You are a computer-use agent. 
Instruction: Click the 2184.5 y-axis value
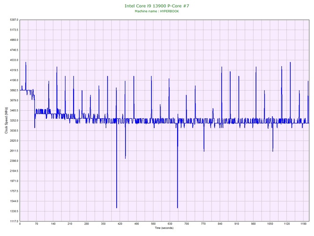14,171
